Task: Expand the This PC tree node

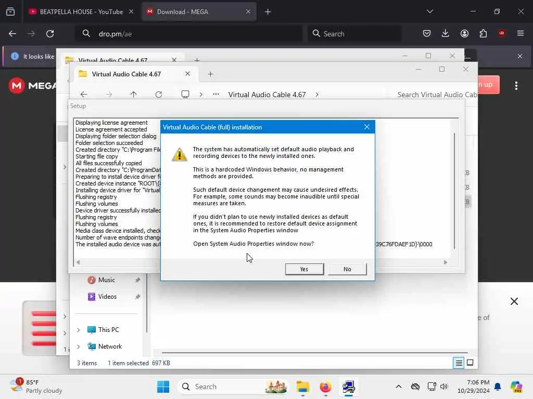Action: tap(79, 330)
